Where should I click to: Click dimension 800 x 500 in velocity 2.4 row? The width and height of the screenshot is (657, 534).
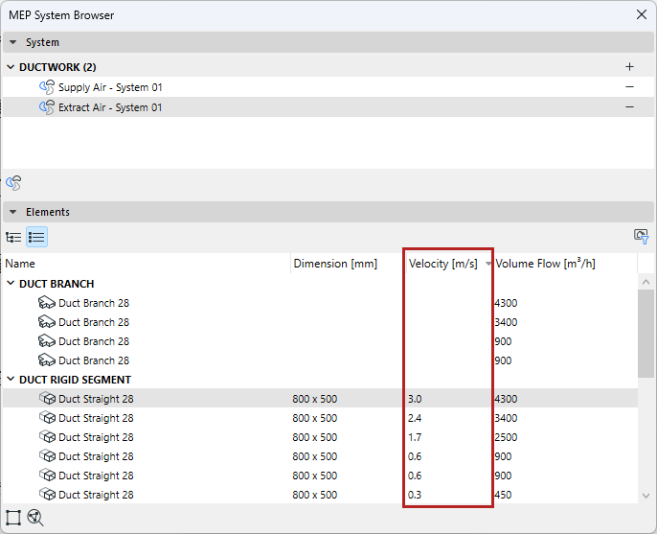(315, 418)
